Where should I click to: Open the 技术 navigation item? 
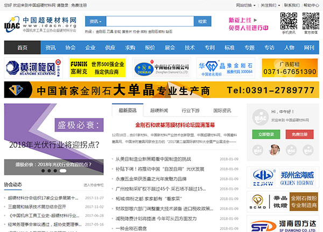pos(189,48)
